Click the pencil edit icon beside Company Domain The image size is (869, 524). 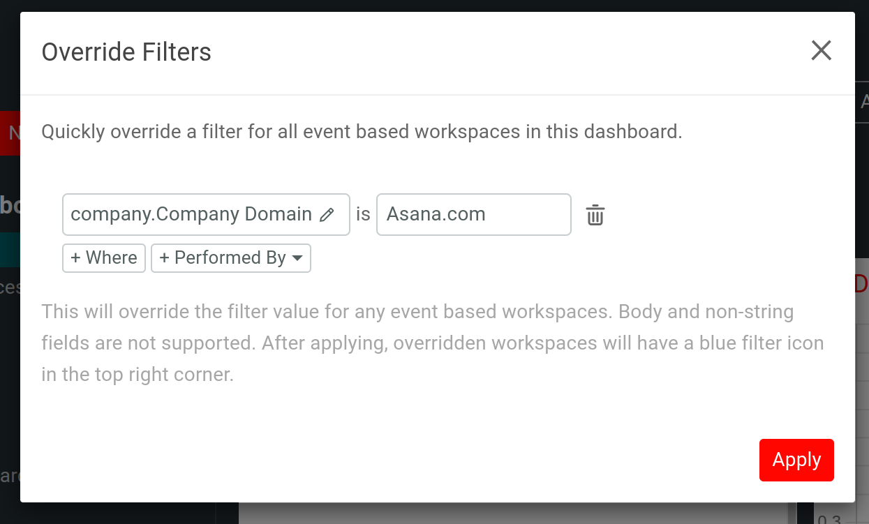327,215
